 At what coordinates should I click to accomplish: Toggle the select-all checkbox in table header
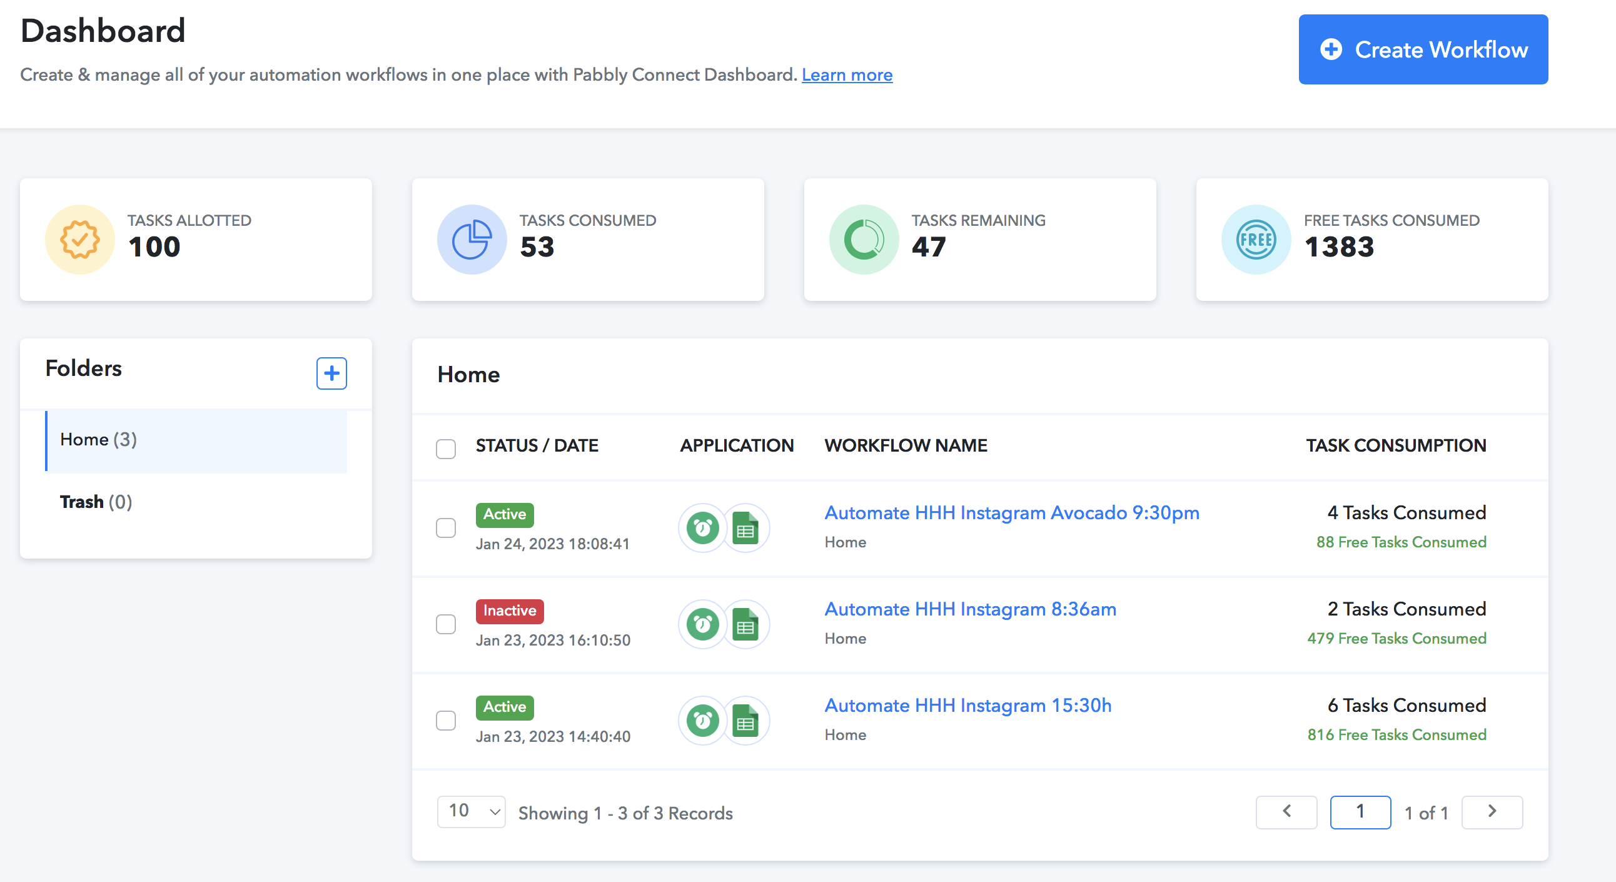(x=446, y=449)
